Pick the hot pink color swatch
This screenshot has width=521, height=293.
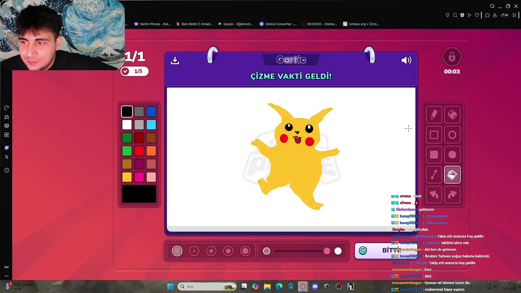(x=139, y=177)
